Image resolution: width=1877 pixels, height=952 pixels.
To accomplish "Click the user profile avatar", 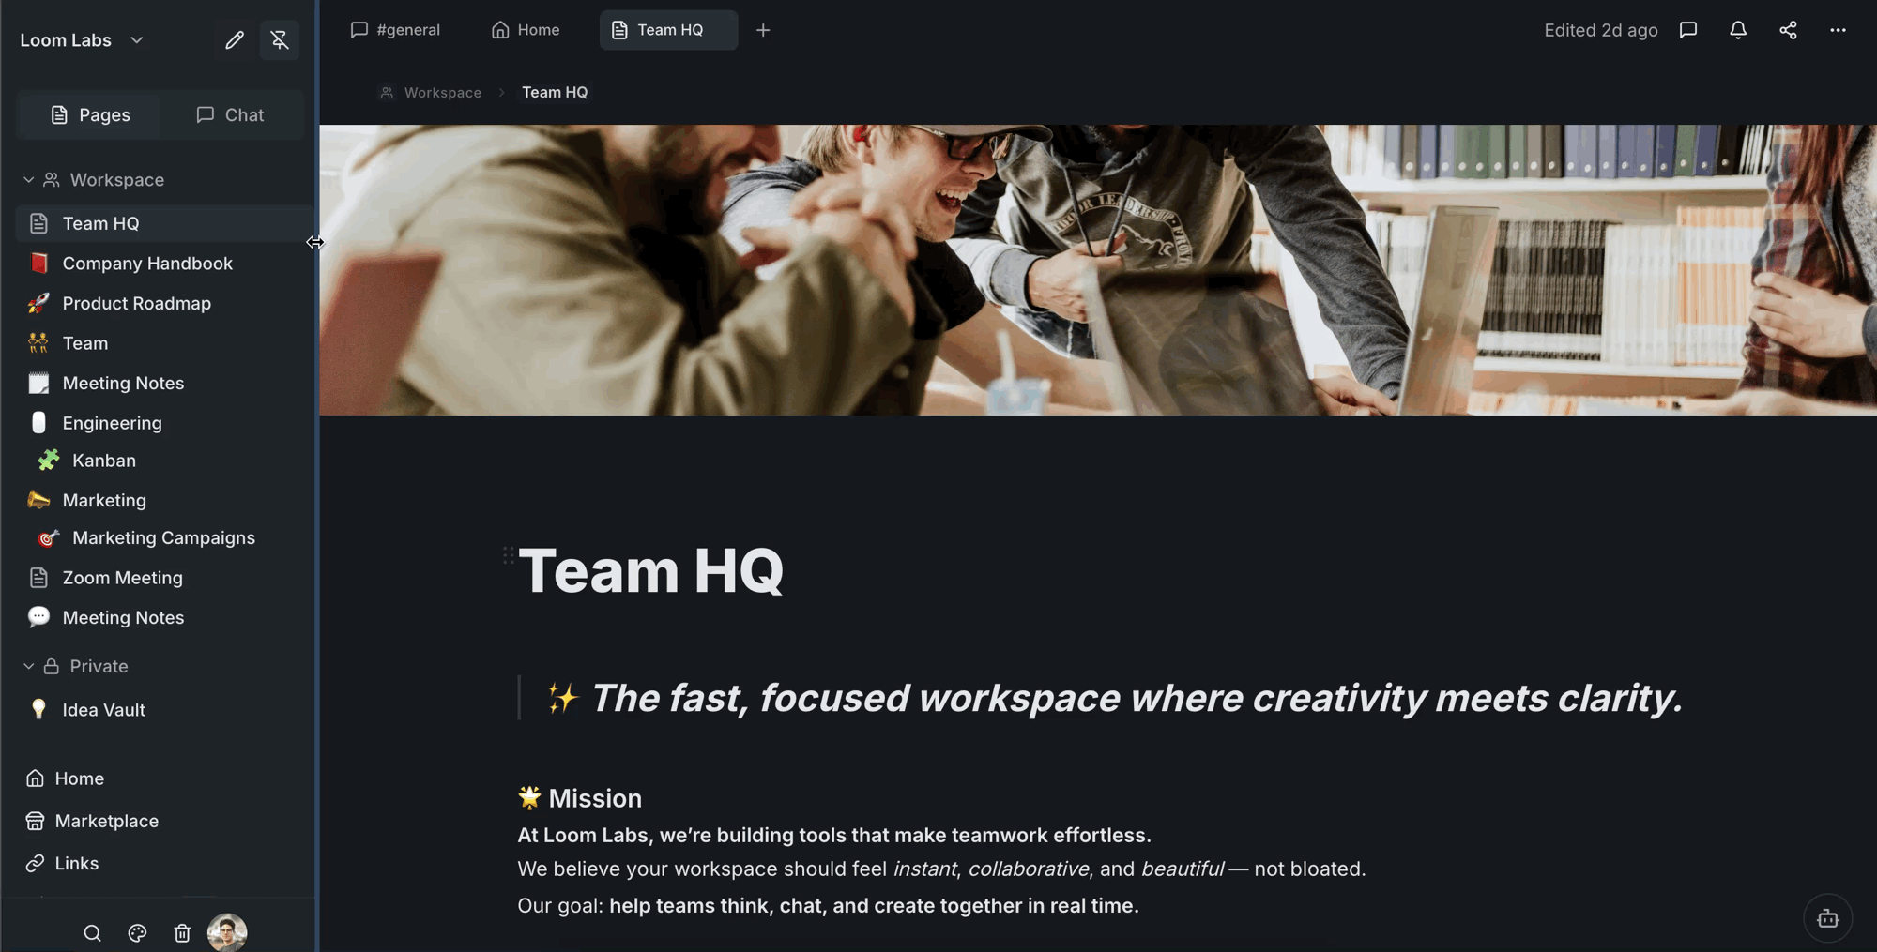I will 227,932.
